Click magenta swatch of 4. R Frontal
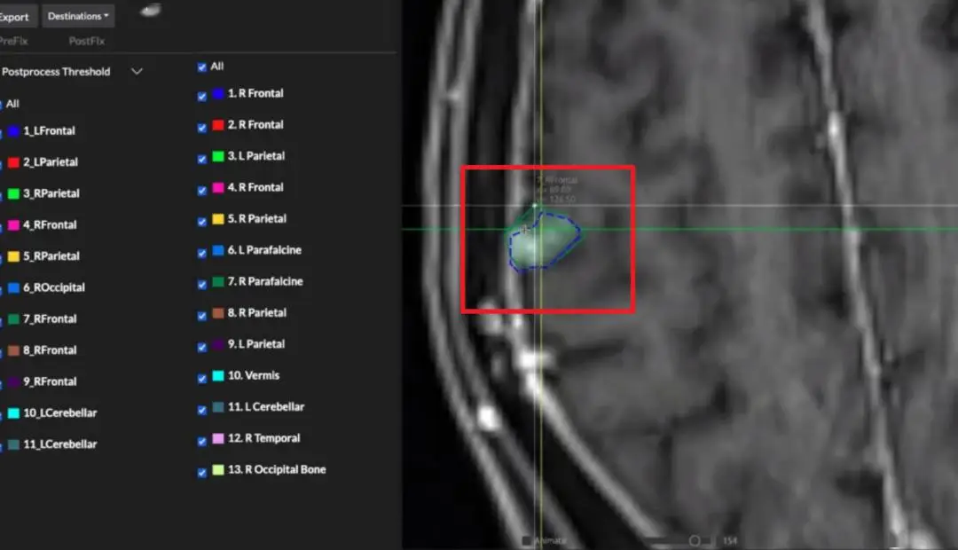This screenshot has height=550, width=958. [218, 187]
